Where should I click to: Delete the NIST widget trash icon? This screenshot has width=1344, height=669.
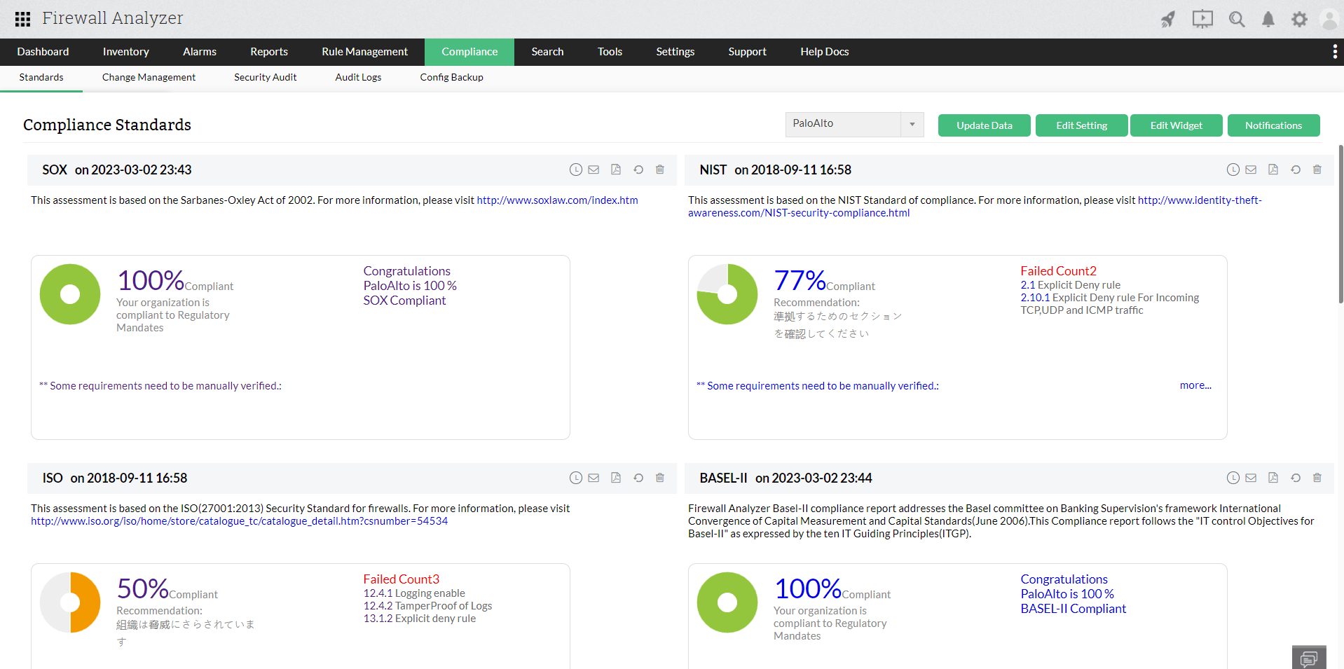(x=1317, y=170)
